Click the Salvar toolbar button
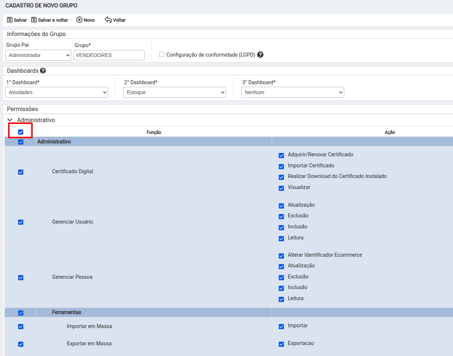Image resolution: width=453 pixels, height=356 pixels. click(17, 20)
